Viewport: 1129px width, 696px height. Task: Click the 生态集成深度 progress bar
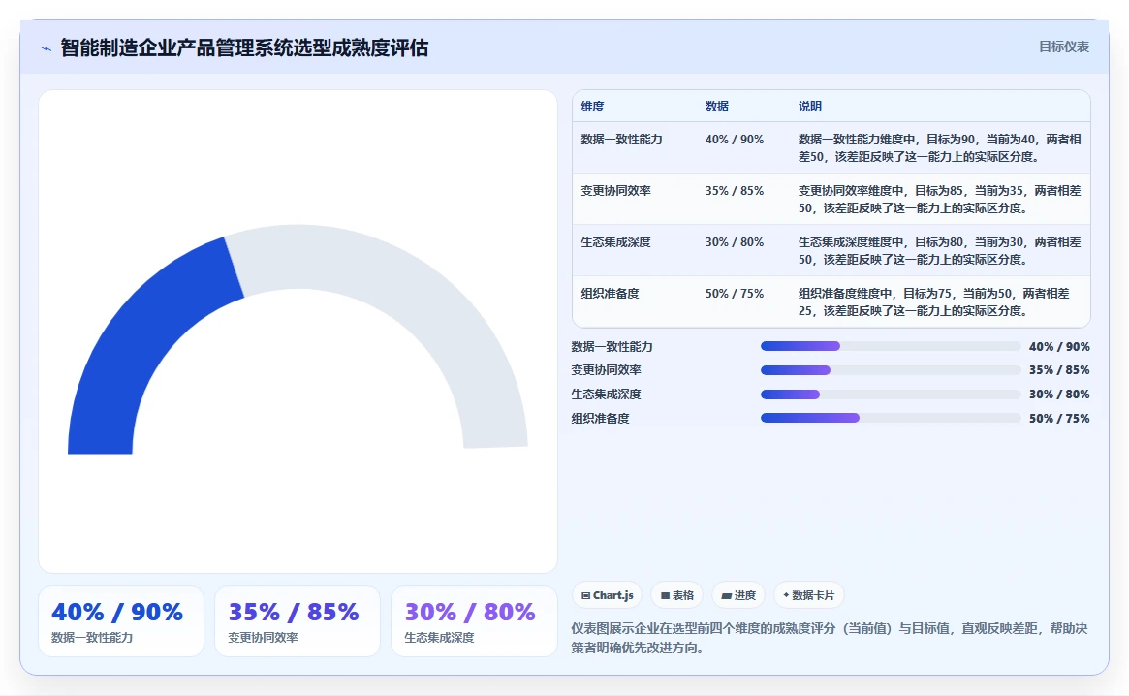tap(891, 395)
